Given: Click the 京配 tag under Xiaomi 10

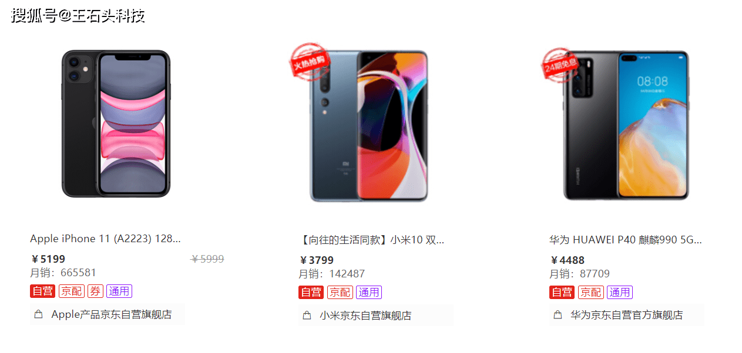Looking at the screenshot, I should (340, 292).
